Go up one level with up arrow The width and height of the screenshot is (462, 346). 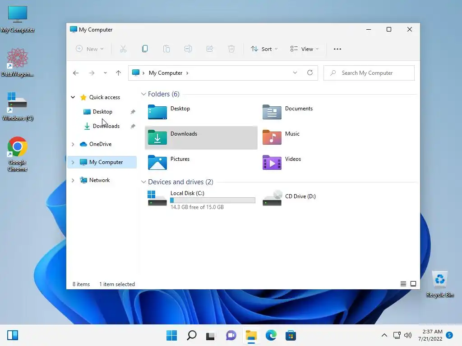point(119,73)
